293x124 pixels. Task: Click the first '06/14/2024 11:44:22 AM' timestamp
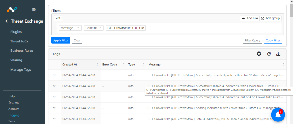pos(79,108)
